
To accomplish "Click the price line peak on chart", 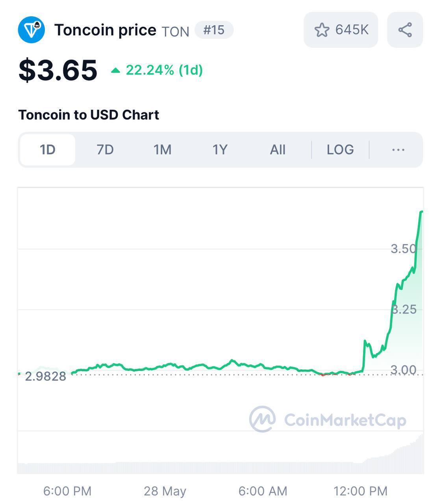I will (x=422, y=212).
